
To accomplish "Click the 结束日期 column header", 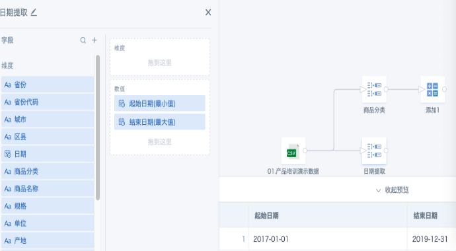I will (x=425, y=215).
